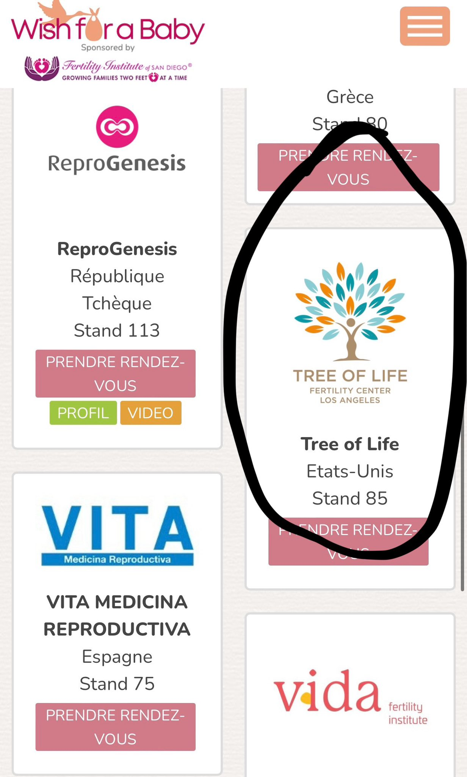The height and width of the screenshot is (777, 467).
Task: Play the ReproGenesis VIDEO
Action: pos(150,413)
